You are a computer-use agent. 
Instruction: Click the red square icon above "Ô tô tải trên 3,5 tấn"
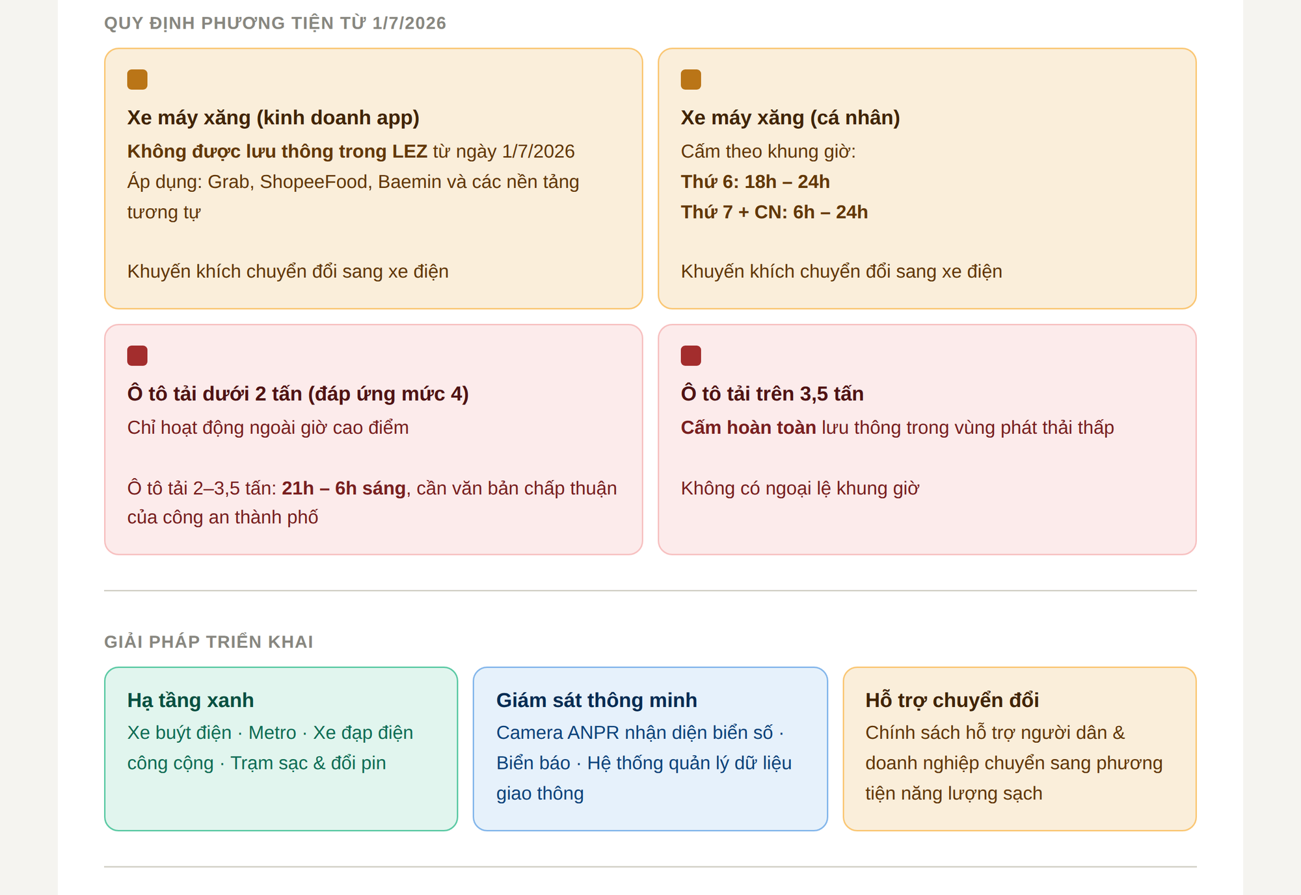point(691,356)
